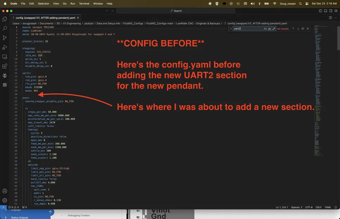Open the Bluetooth status menu
The width and height of the screenshot is (340, 219).
[259, 4]
